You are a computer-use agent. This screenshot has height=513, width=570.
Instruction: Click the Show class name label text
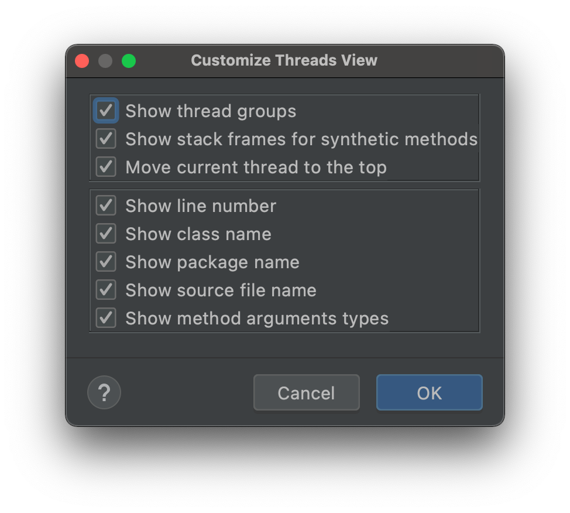point(198,234)
